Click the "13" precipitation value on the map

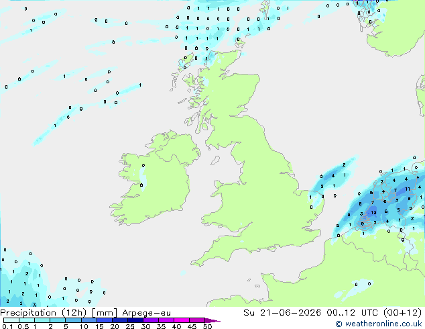pos(374,213)
